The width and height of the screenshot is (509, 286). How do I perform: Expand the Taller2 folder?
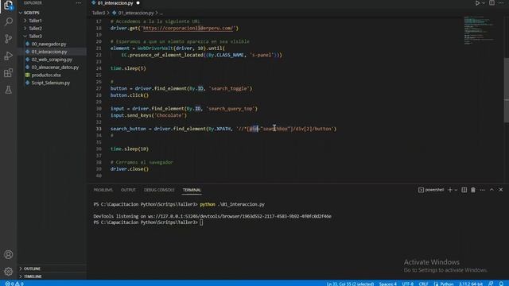coord(35,29)
